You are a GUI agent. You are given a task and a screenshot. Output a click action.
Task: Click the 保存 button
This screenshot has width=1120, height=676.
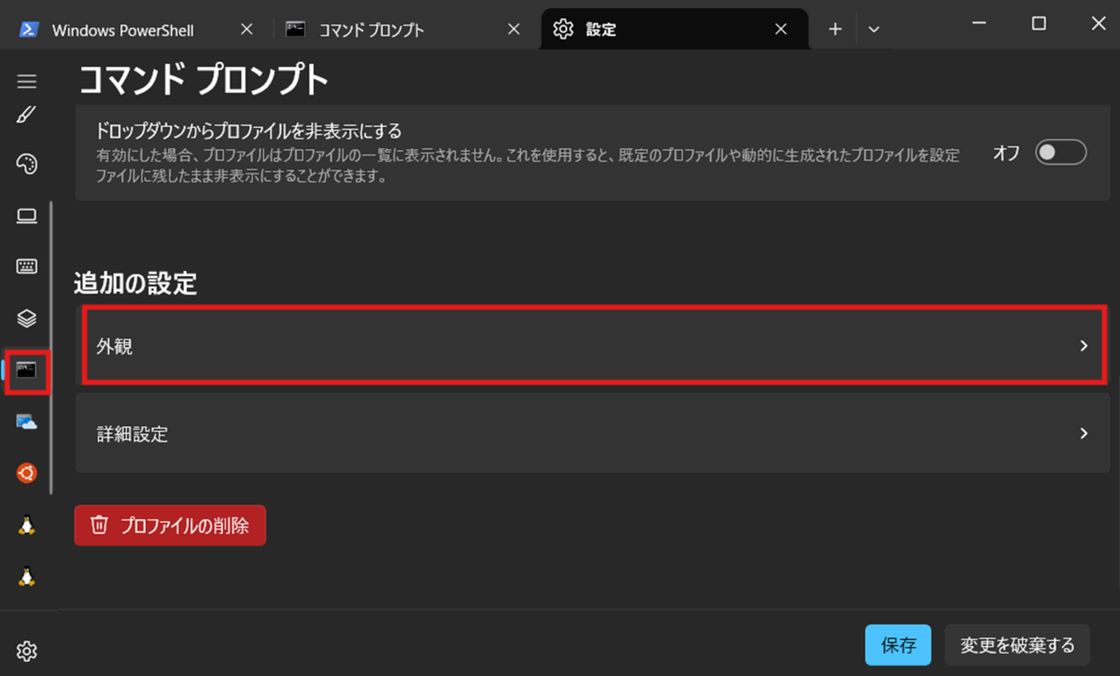point(898,644)
